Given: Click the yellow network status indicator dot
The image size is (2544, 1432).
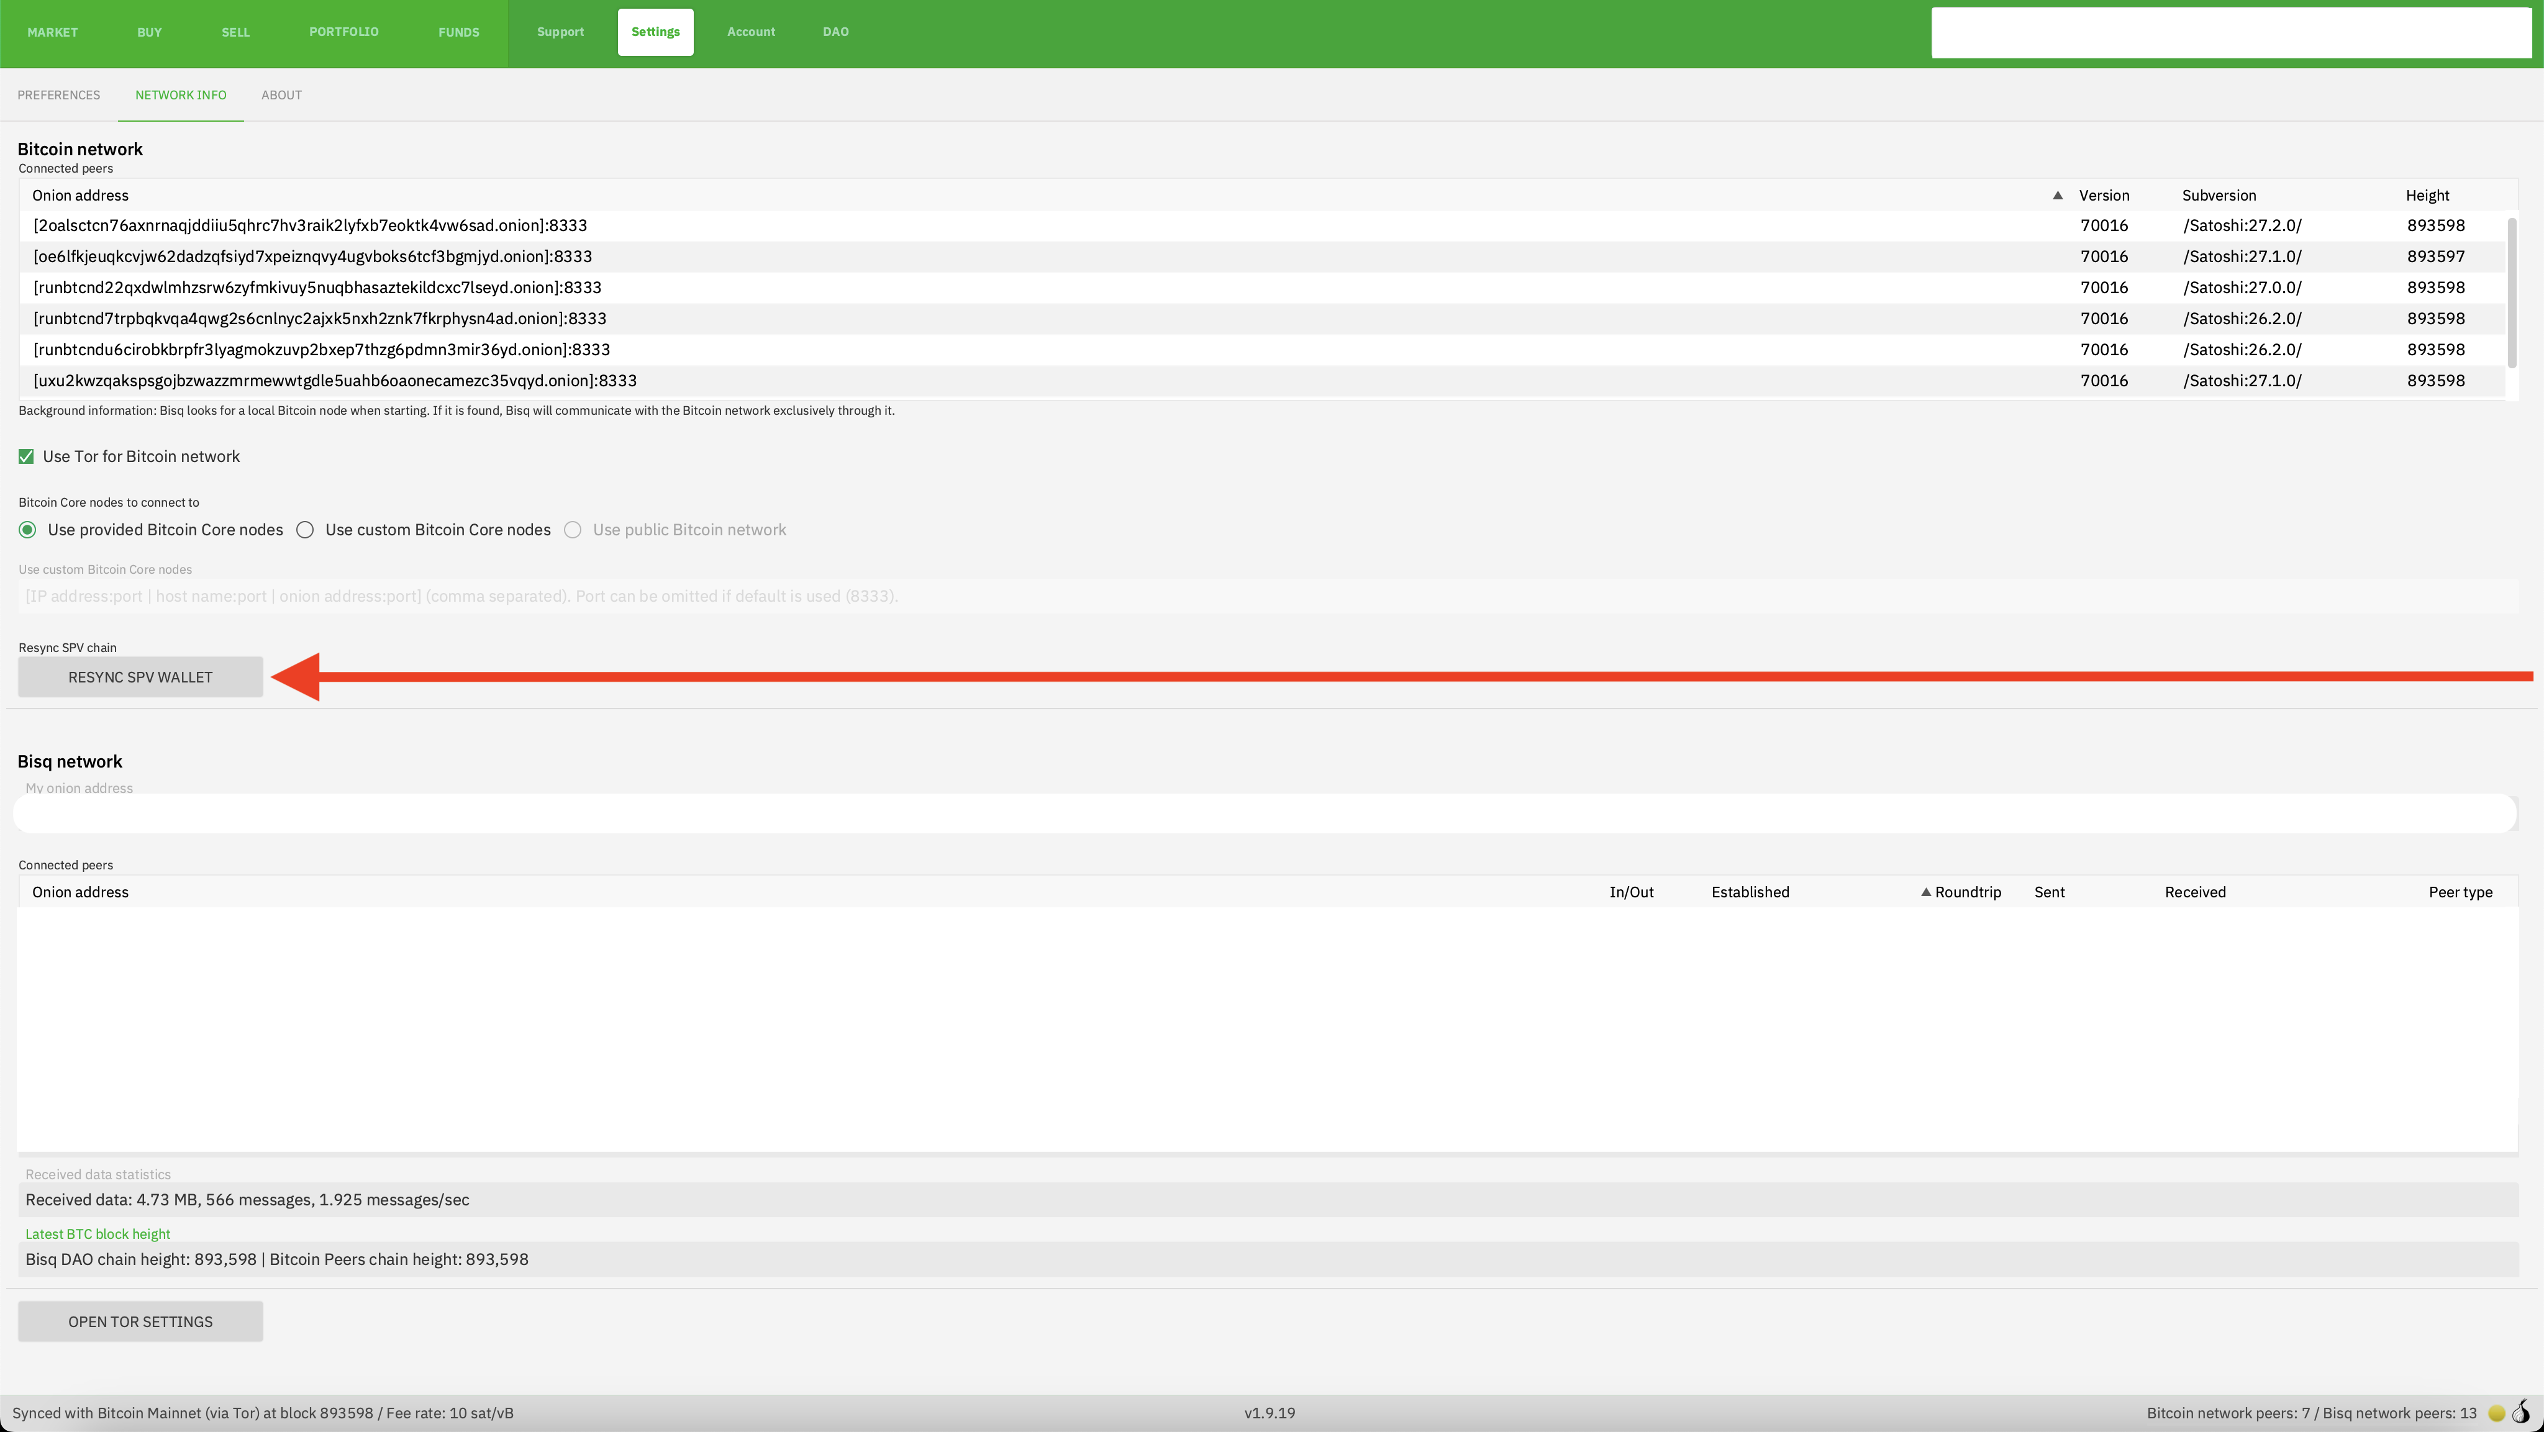Looking at the screenshot, I should tap(2496, 1413).
